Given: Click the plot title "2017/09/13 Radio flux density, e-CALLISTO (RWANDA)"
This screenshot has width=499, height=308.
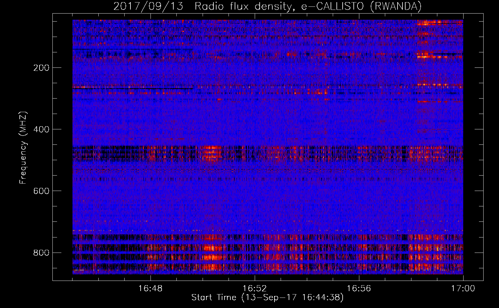Looking at the screenshot, I should pyautogui.click(x=267, y=6).
